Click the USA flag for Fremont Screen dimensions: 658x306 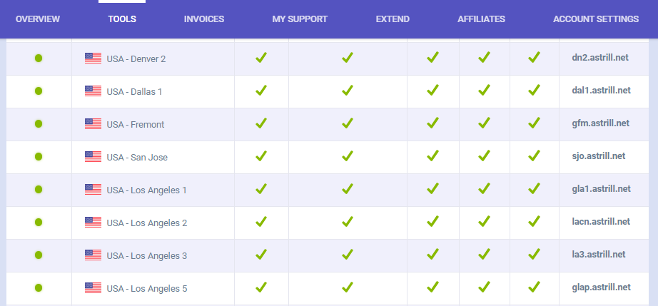pos(93,123)
